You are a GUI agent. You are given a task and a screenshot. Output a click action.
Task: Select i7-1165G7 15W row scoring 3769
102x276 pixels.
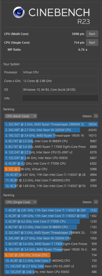click(51, 186)
